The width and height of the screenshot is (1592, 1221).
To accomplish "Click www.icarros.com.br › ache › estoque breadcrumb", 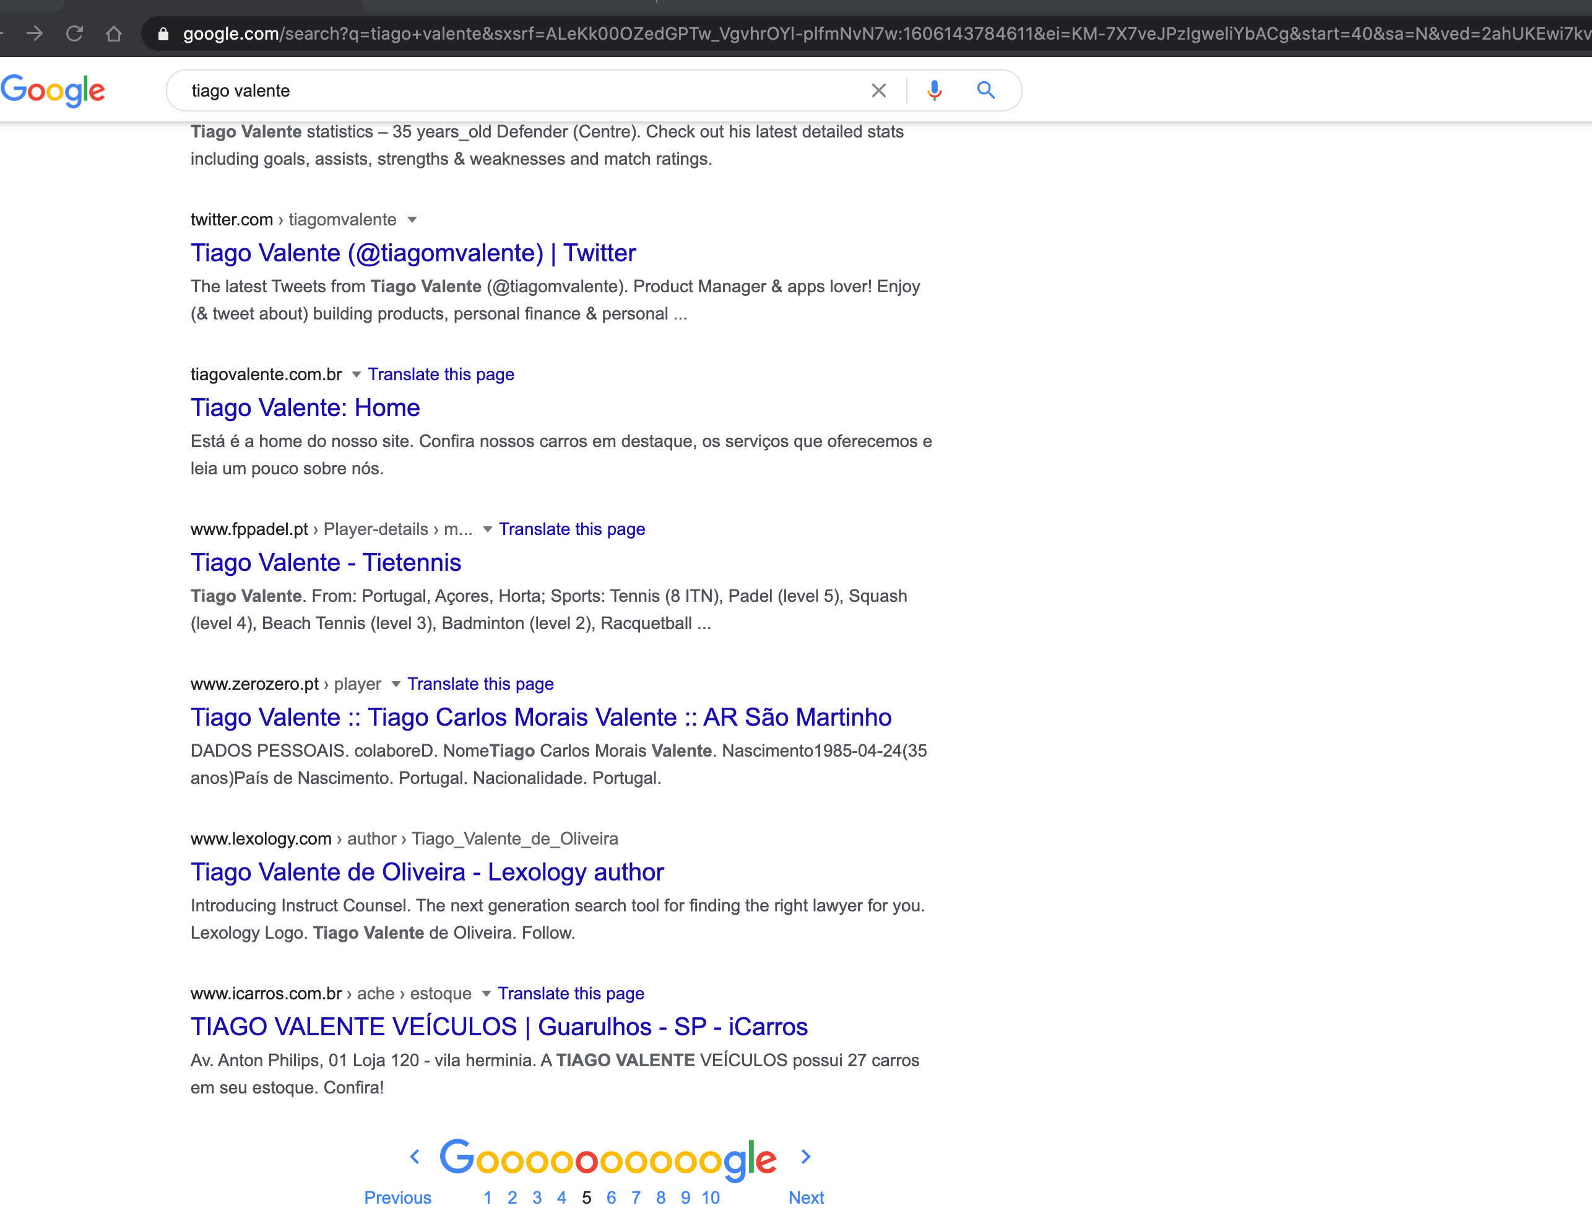I will click(x=331, y=994).
